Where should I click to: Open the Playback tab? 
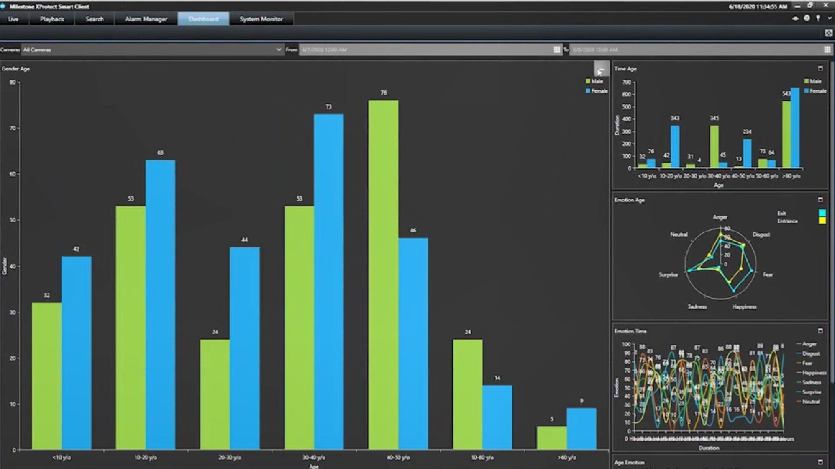click(x=52, y=19)
